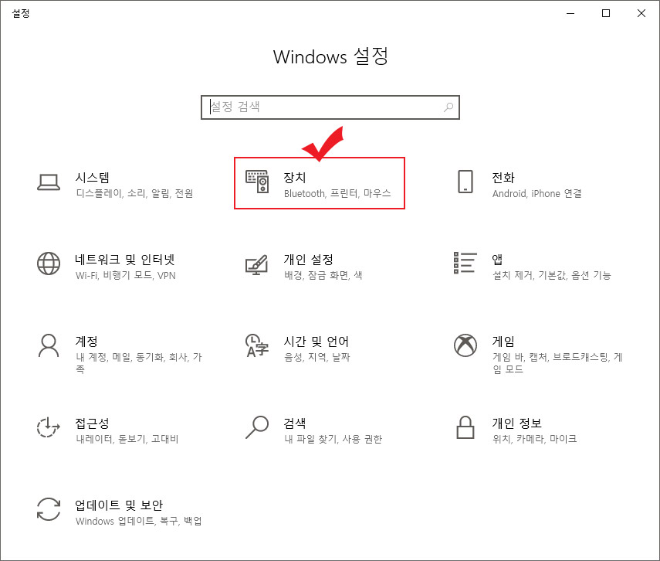660x561 pixels.
Task: Click the text 게임 바, 캡처, 브로드캐스팅
Action: [550, 357]
